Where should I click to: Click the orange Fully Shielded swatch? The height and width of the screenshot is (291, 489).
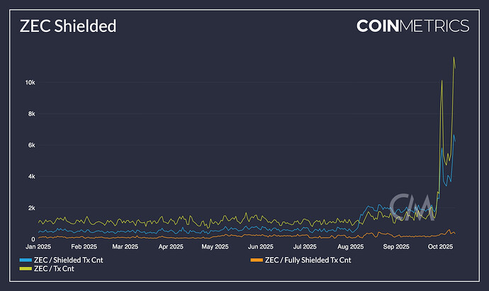click(x=257, y=260)
